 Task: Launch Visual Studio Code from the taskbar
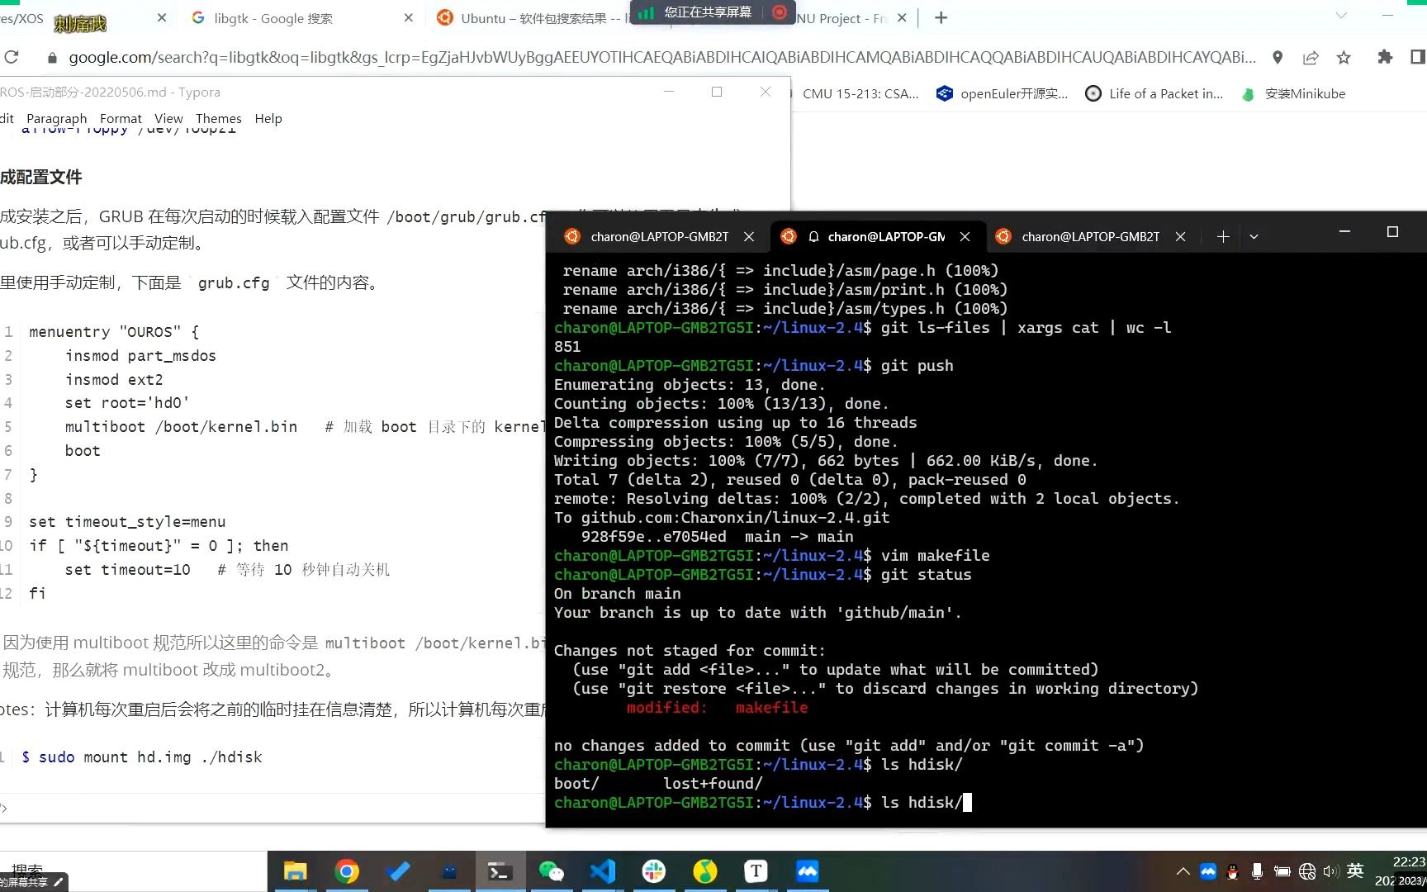[x=602, y=871]
